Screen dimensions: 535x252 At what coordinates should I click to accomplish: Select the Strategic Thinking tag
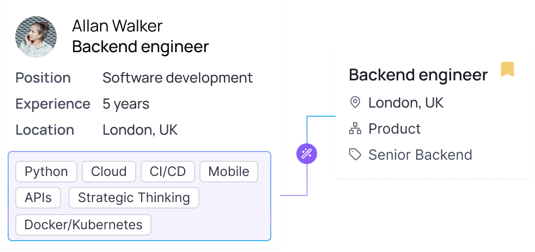[x=134, y=198]
